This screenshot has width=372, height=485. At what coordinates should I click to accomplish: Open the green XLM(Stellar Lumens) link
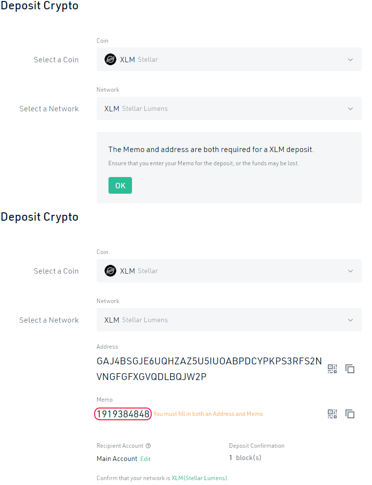tap(199, 478)
